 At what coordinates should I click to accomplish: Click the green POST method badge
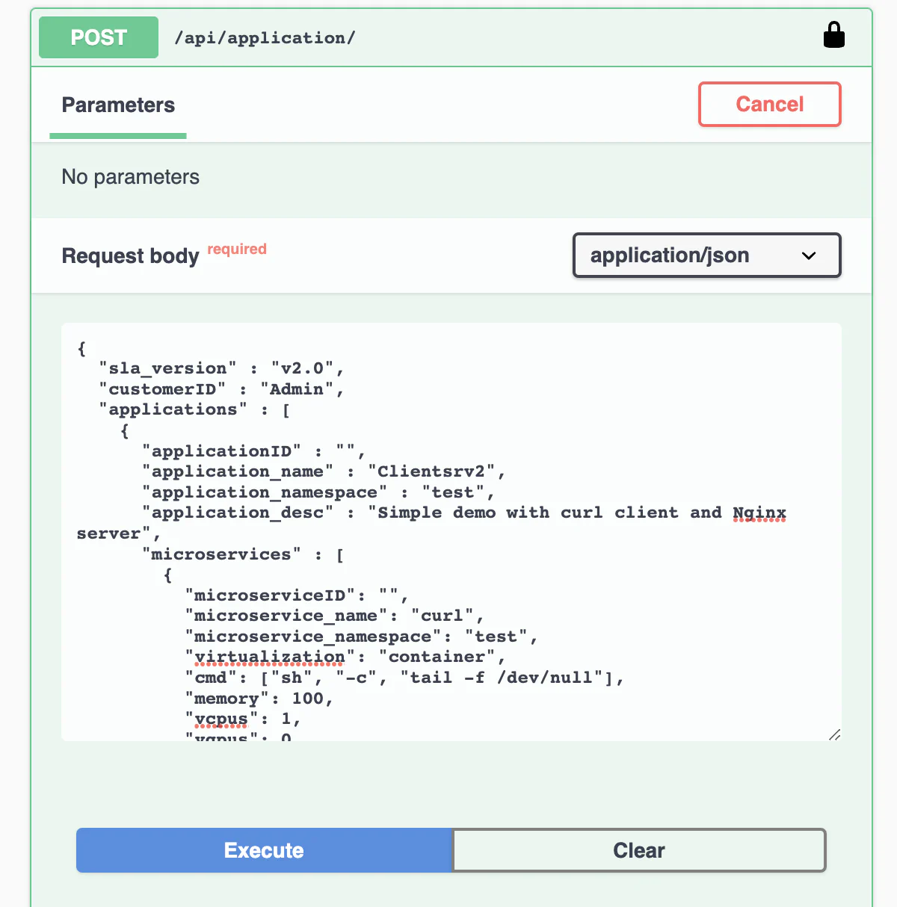[99, 37]
